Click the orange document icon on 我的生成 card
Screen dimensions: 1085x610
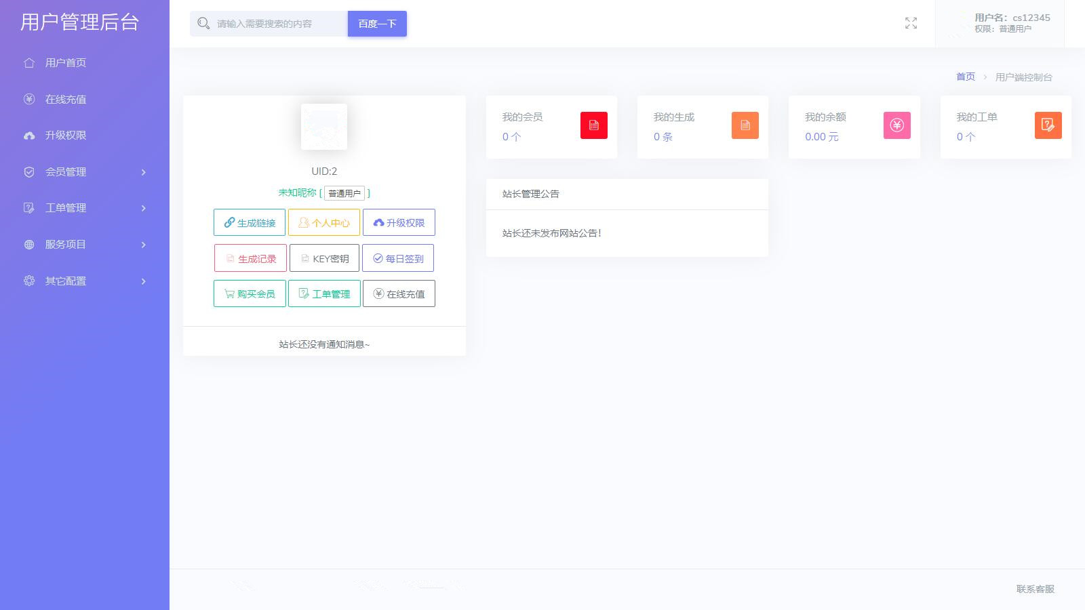pyautogui.click(x=745, y=125)
